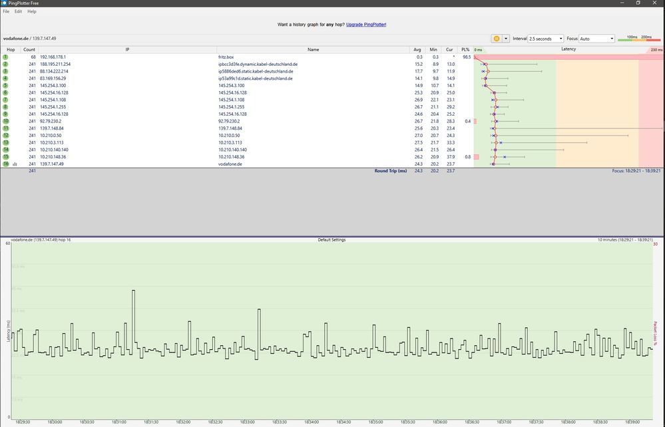Select IP 92.79.230.2 in IP column
Image resolution: width=665 pixels, height=427 pixels.
click(51, 121)
